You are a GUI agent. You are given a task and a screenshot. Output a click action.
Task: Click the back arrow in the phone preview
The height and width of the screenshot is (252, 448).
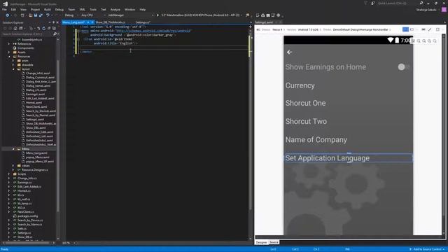289,52
